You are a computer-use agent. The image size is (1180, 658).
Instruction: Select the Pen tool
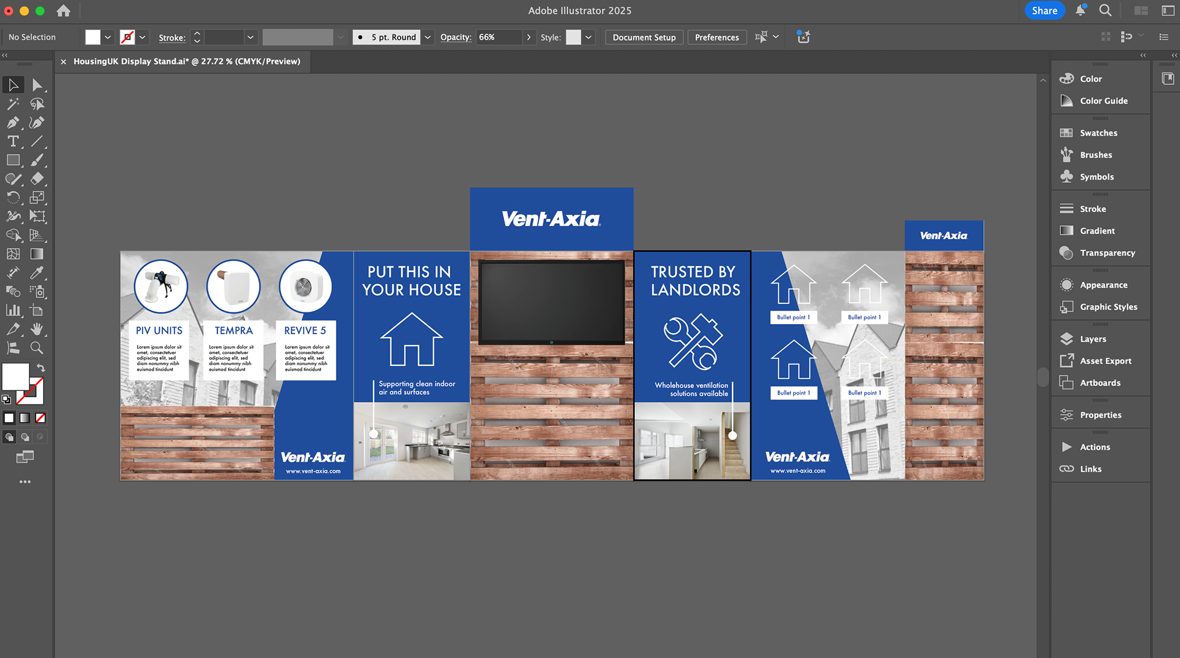[13, 123]
